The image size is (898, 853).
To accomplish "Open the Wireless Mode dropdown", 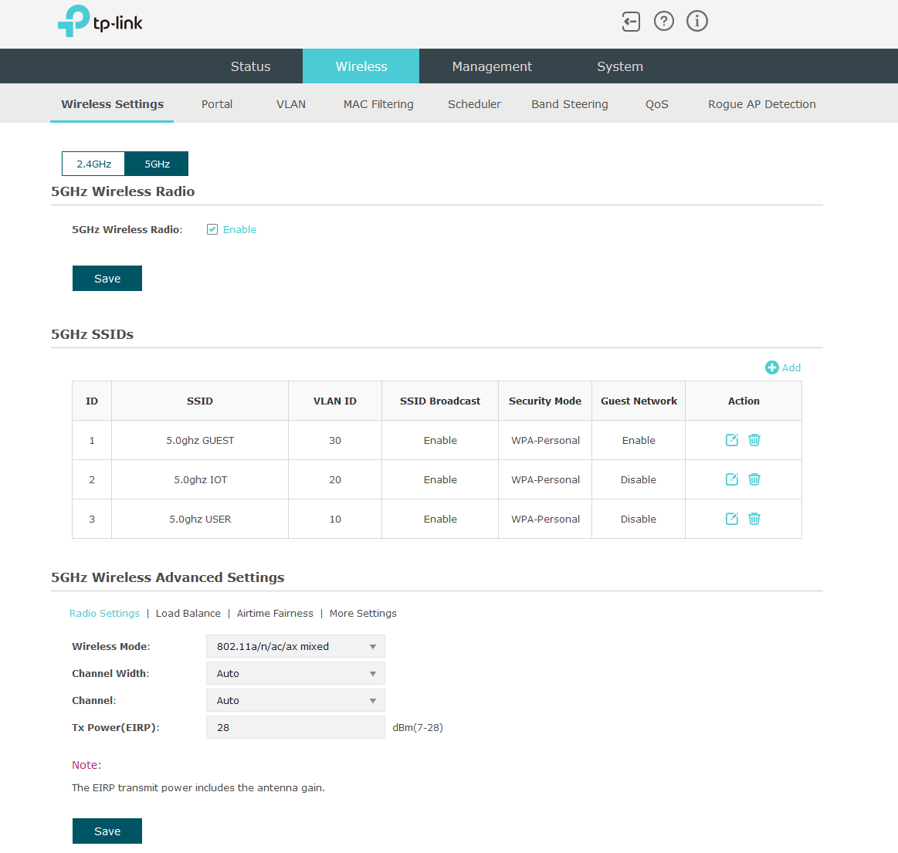I will pyautogui.click(x=296, y=646).
